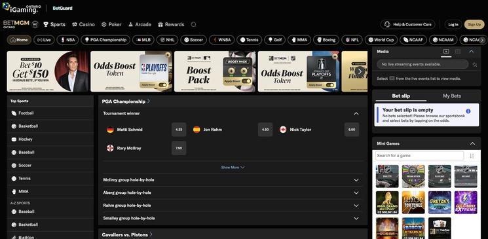Screen dimensions: 488x239
Task: Select the Bet slip tab
Action: click(x=401, y=96)
